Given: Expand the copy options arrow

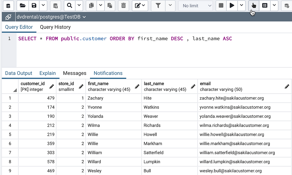Looking at the screenshot, I should pyautogui.click(x=100, y=5).
